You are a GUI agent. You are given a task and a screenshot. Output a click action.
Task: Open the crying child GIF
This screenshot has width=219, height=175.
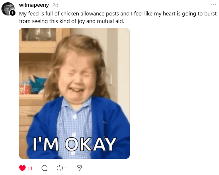point(75,93)
